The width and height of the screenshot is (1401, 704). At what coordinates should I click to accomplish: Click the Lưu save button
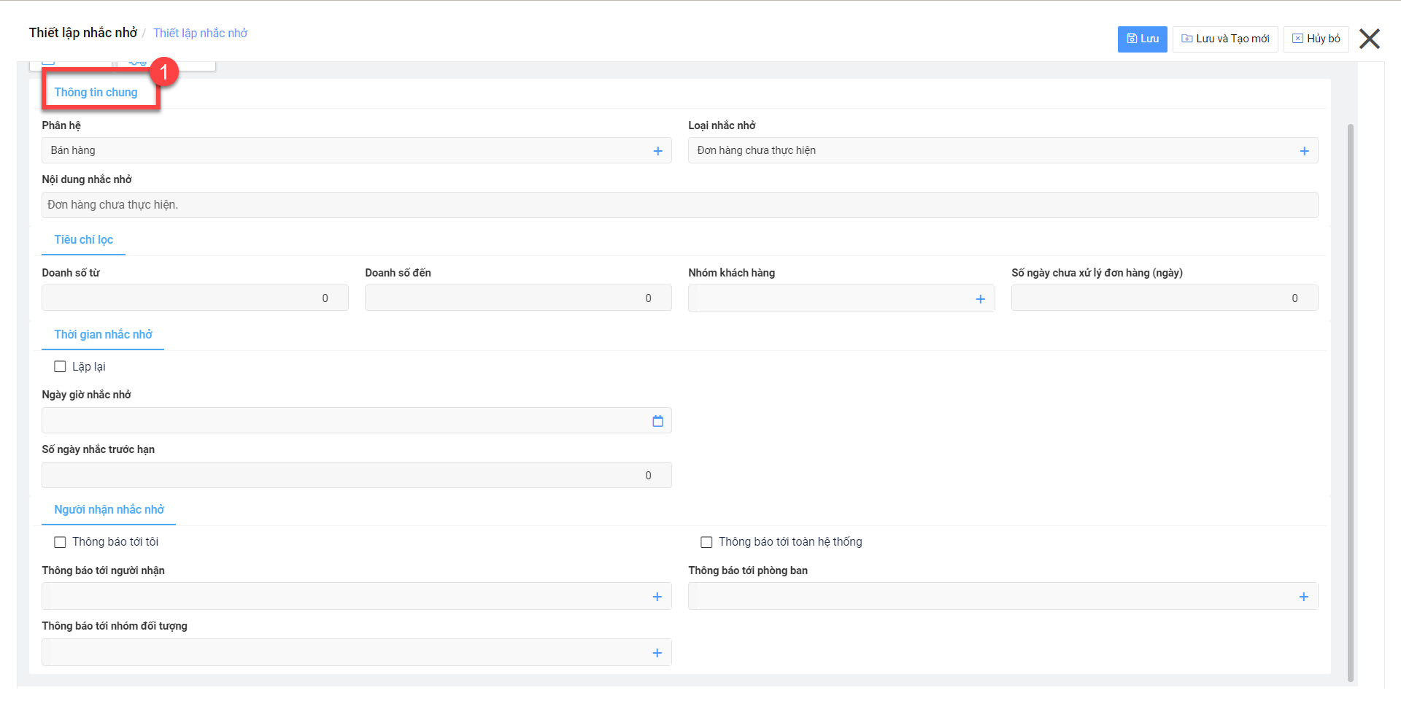click(1142, 39)
